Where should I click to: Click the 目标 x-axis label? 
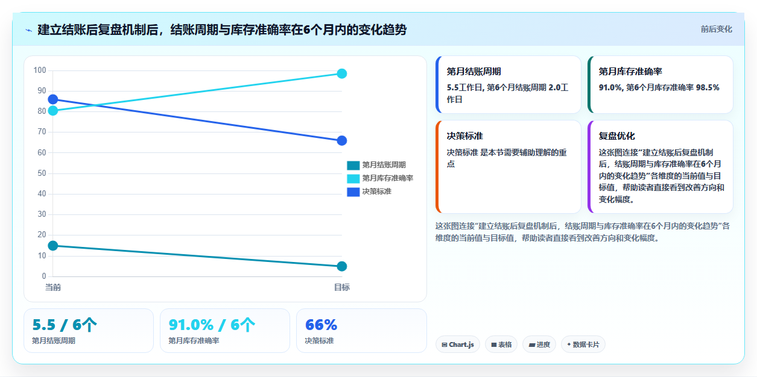pyautogui.click(x=342, y=288)
